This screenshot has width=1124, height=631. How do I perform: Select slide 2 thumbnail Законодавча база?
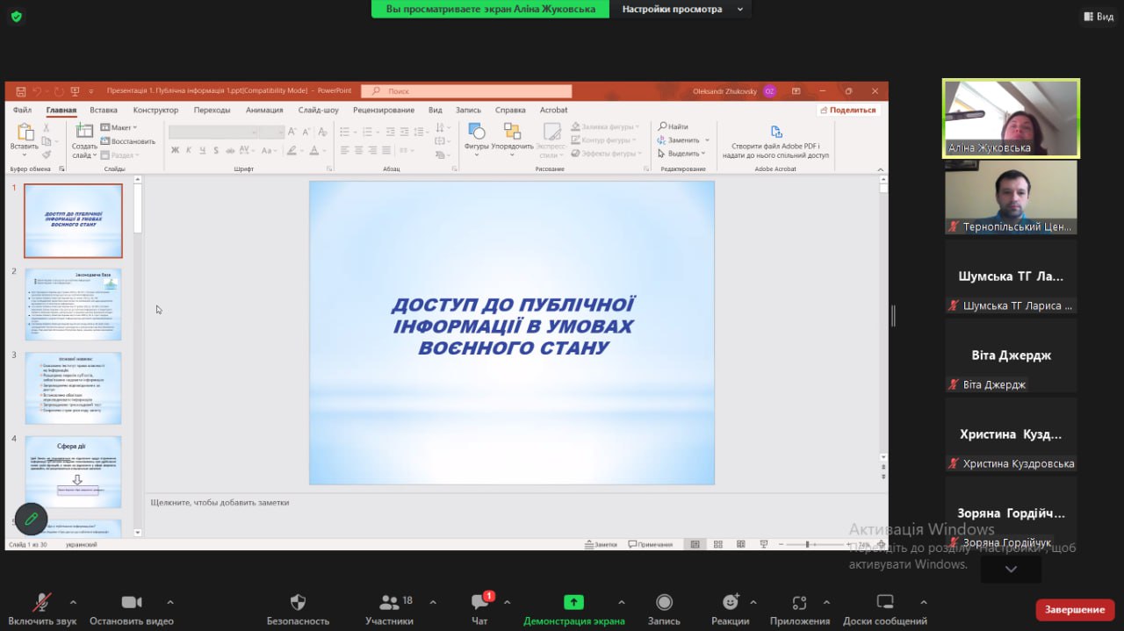point(73,305)
